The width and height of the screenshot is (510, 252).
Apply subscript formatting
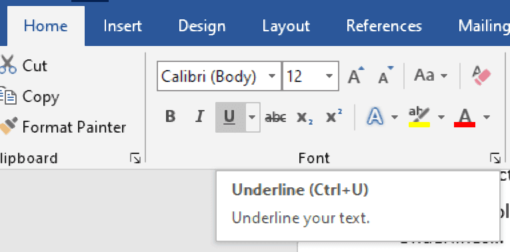point(305,117)
